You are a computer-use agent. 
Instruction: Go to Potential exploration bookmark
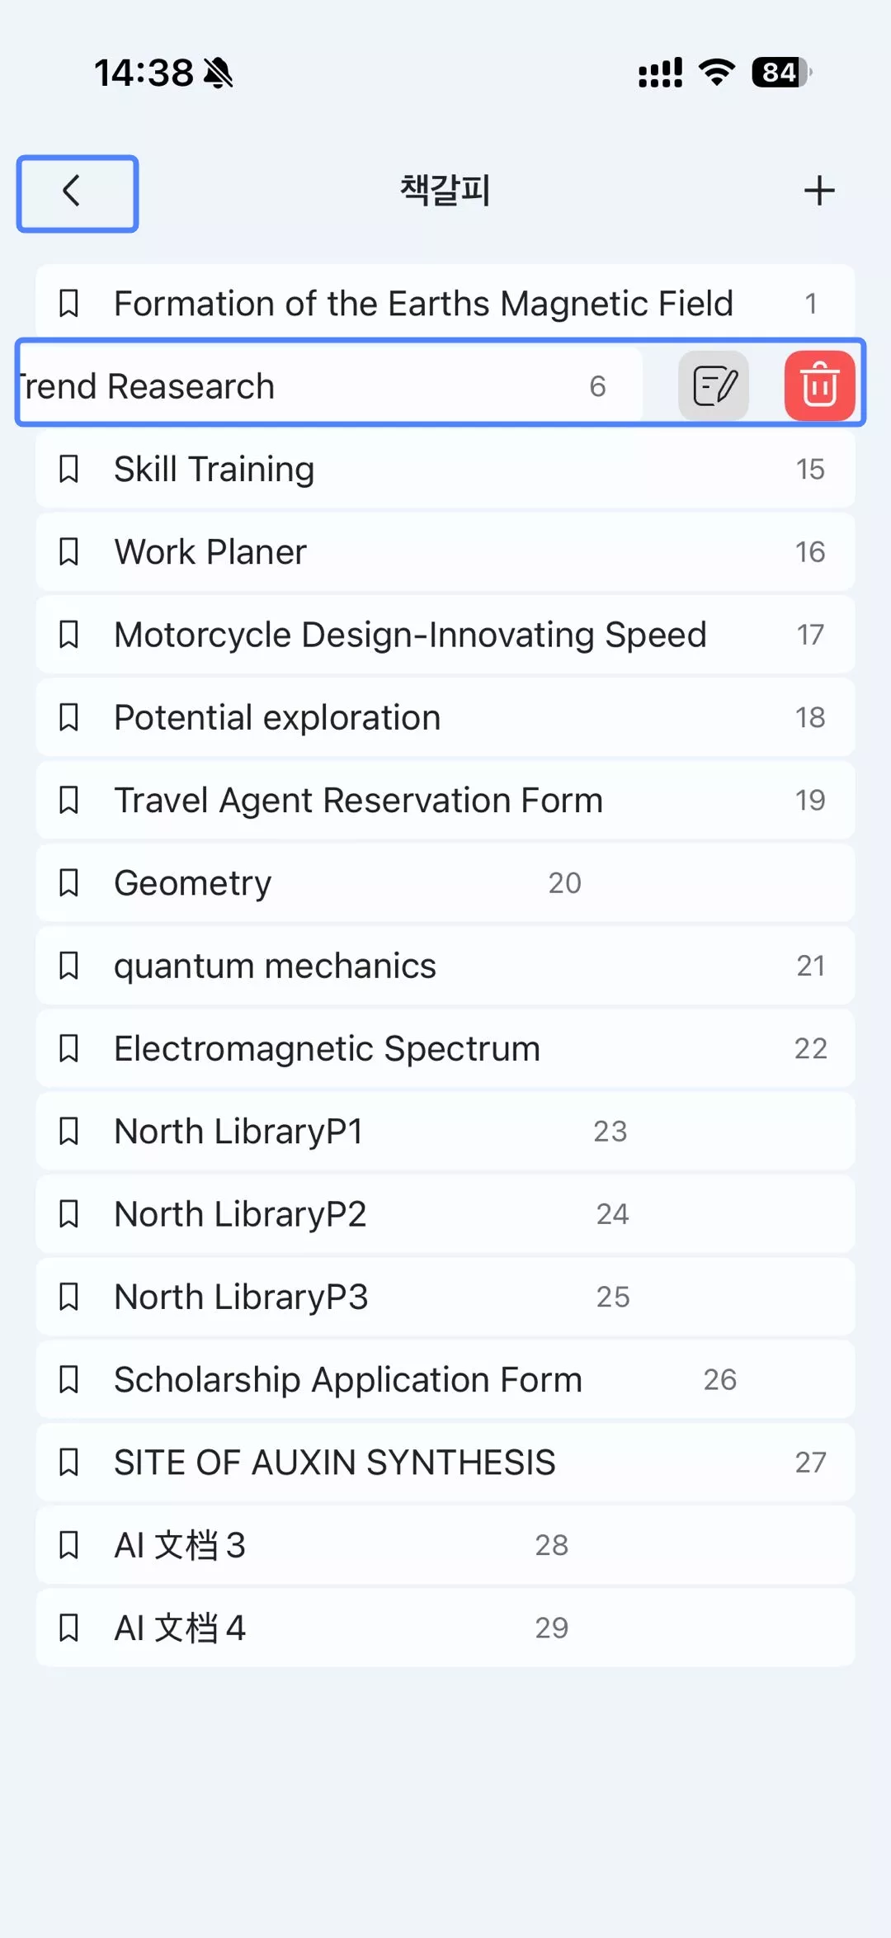277,717
